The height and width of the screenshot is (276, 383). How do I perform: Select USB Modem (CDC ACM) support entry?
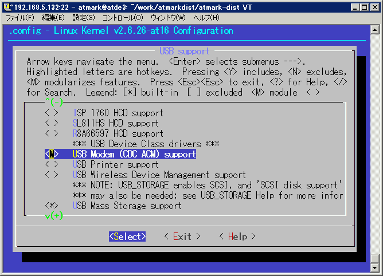pos(134,154)
